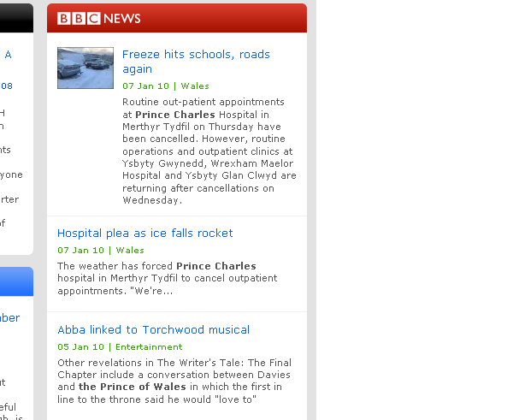Click partial blue "A" link at left edge
Viewport: 513px width, 420px height.
click(9, 55)
